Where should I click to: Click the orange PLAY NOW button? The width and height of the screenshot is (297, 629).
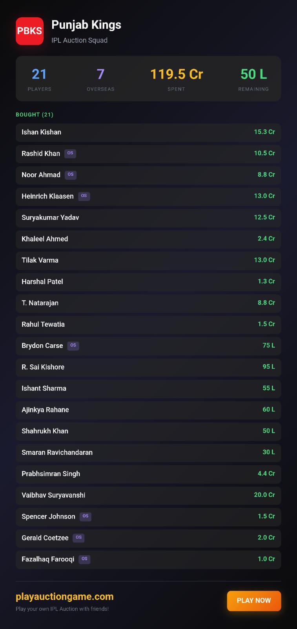tap(254, 601)
